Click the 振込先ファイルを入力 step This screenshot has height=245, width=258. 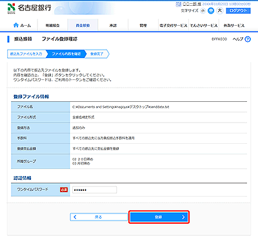pos(26,54)
